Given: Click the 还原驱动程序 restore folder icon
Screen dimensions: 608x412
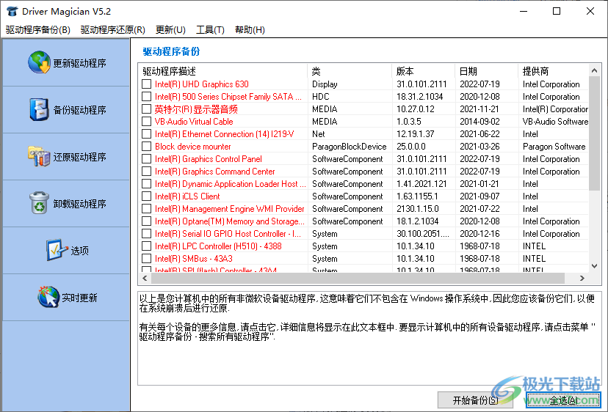Looking at the screenshot, I should coord(39,156).
